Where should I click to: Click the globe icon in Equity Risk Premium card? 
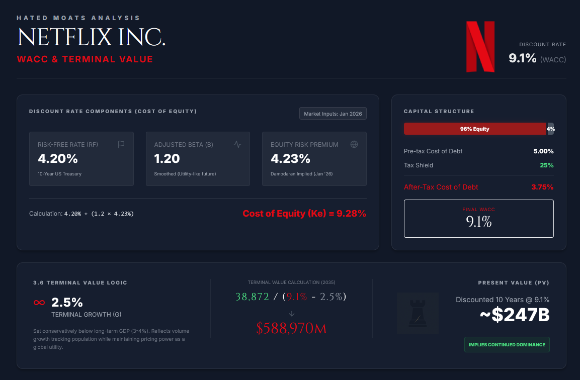[354, 144]
